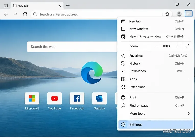This screenshot has width=195, height=138.
Task: Select New tab in the menu
Action: (155, 21)
